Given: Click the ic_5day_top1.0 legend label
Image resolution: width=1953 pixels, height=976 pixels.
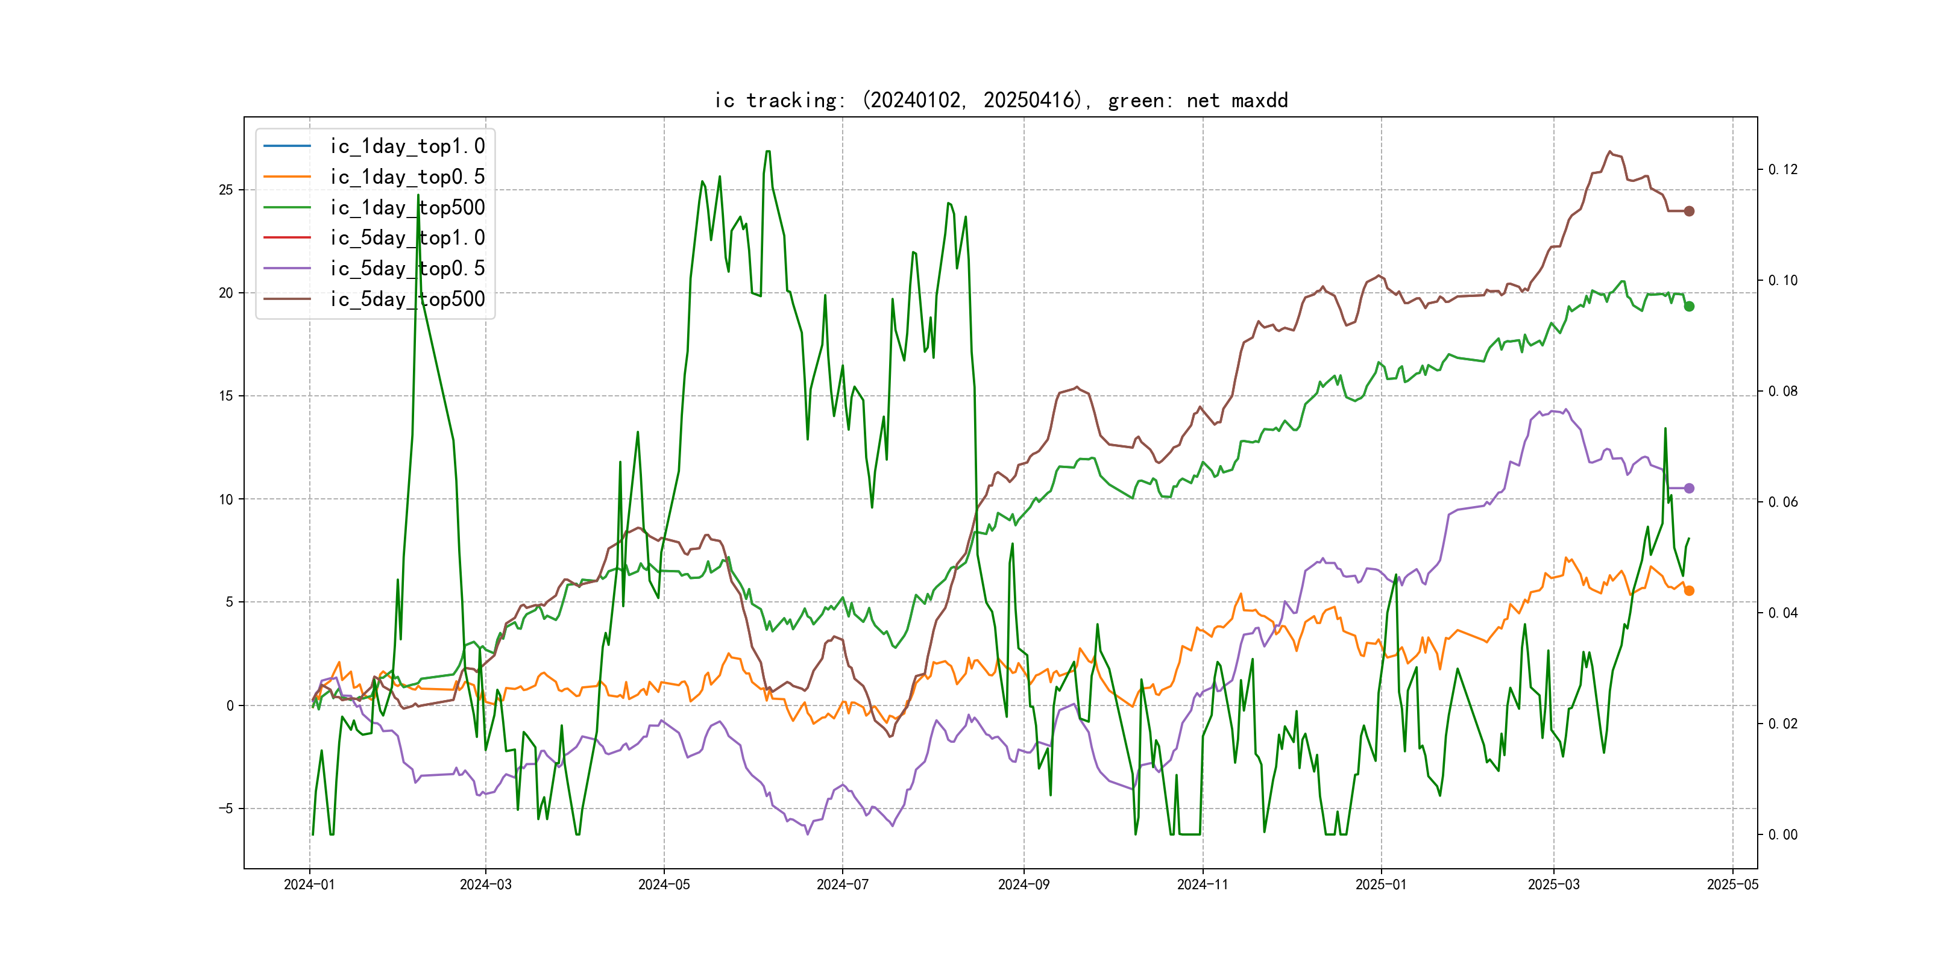Looking at the screenshot, I should point(406,238).
